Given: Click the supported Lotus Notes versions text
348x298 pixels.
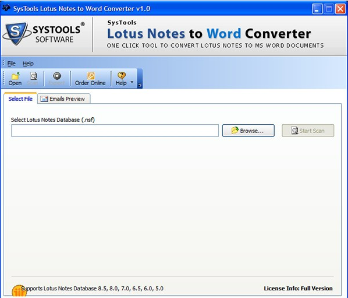Looking at the screenshot, I should pyautogui.click(x=93, y=289).
